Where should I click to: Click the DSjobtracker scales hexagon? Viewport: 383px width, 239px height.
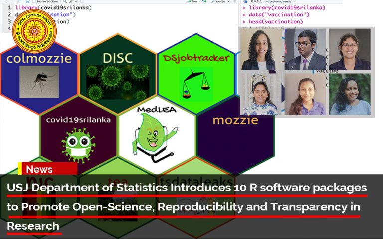pyautogui.click(x=196, y=75)
